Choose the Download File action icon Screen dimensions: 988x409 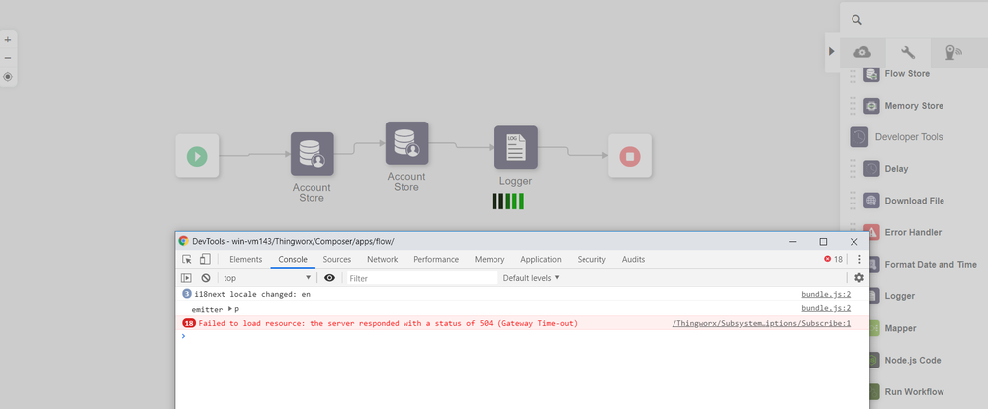[x=871, y=201]
